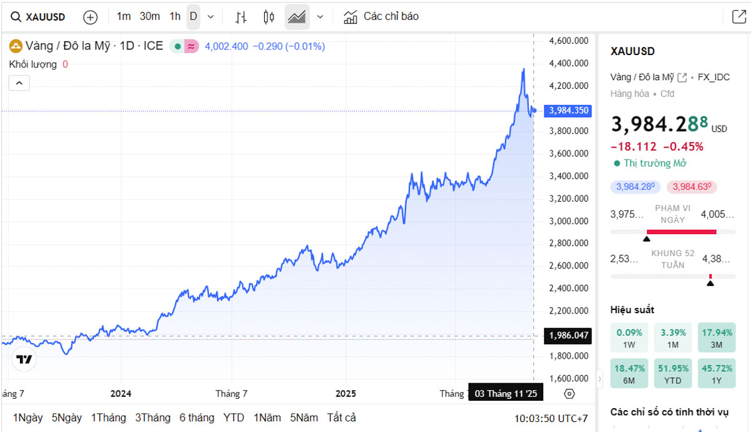751x432 pixels.
Task: Select the YTD date range tab
Action: point(233,418)
